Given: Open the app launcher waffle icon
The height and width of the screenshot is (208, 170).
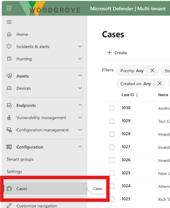Looking at the screenshot, I should (x=9, y=8).
